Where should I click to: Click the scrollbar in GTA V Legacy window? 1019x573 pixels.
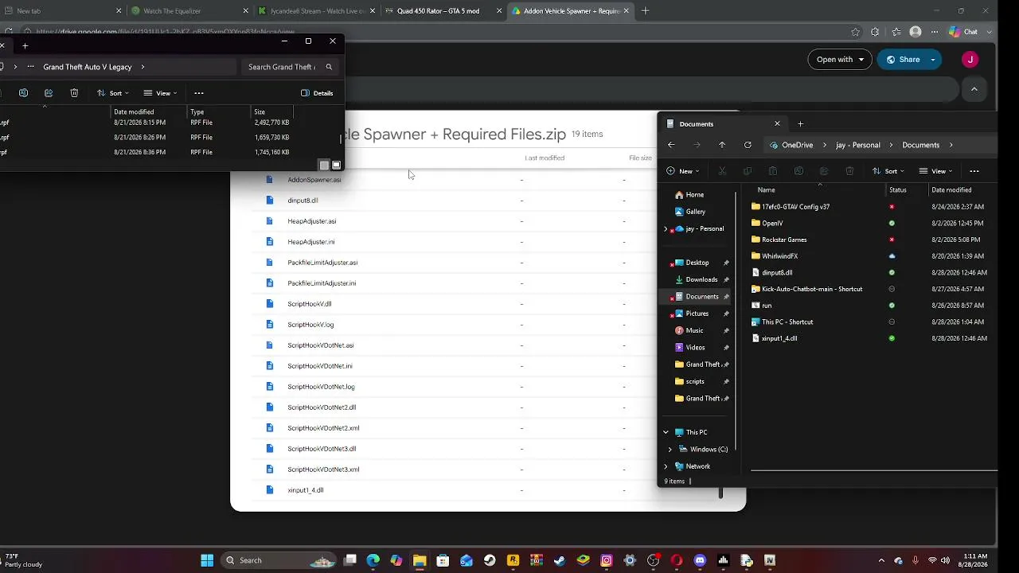[342, 138]
